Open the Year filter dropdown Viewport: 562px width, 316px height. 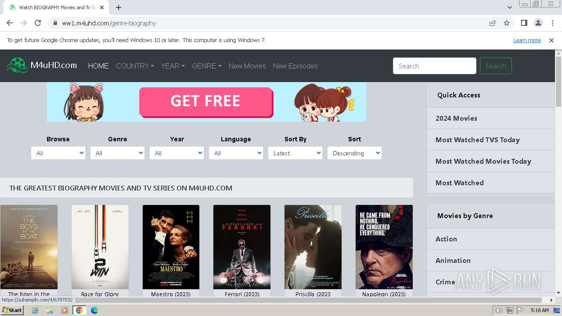tap(177, 153)
